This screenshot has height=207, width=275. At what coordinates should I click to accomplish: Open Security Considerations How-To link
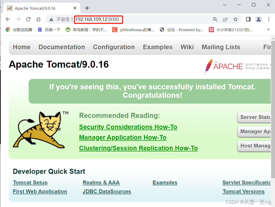coord(128,127)
